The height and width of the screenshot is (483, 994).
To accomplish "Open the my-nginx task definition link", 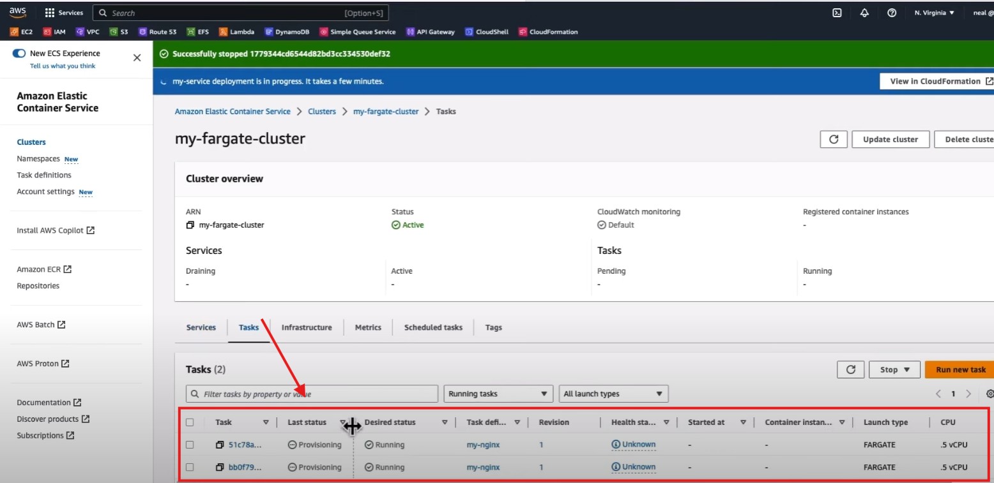I will (483, 445).
